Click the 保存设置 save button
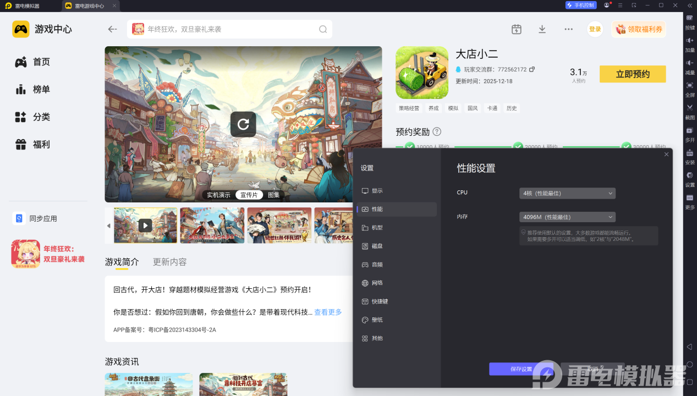The image size is (697, 396). click(x=521, y=369)
